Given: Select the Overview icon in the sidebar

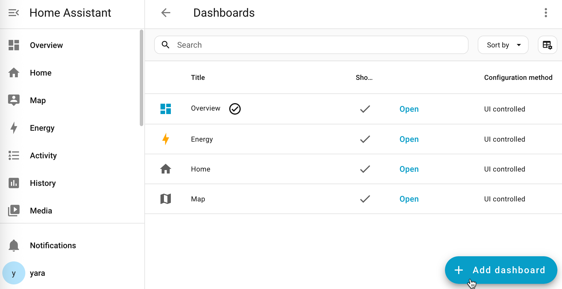Looking at the screenshot, I should (14, 45).
